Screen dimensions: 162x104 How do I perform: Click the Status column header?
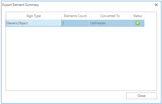(138, 16)
